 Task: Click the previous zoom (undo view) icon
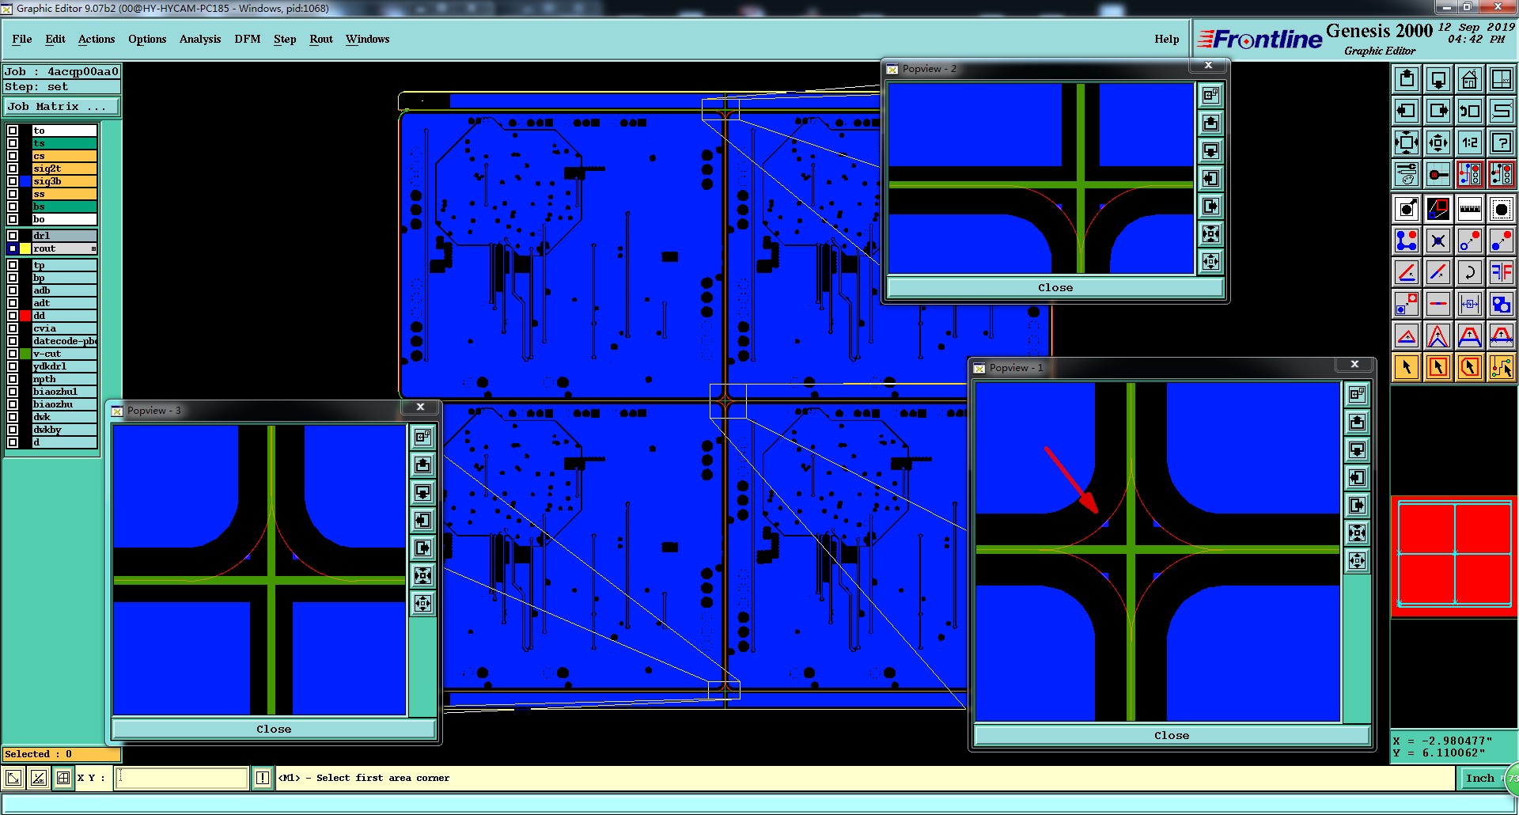point(1469,111)
